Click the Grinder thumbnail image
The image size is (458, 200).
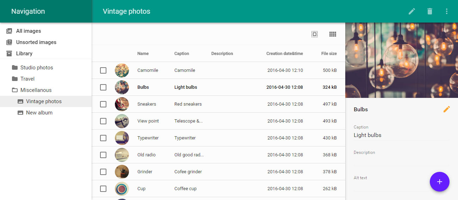(x=122, y=172)
